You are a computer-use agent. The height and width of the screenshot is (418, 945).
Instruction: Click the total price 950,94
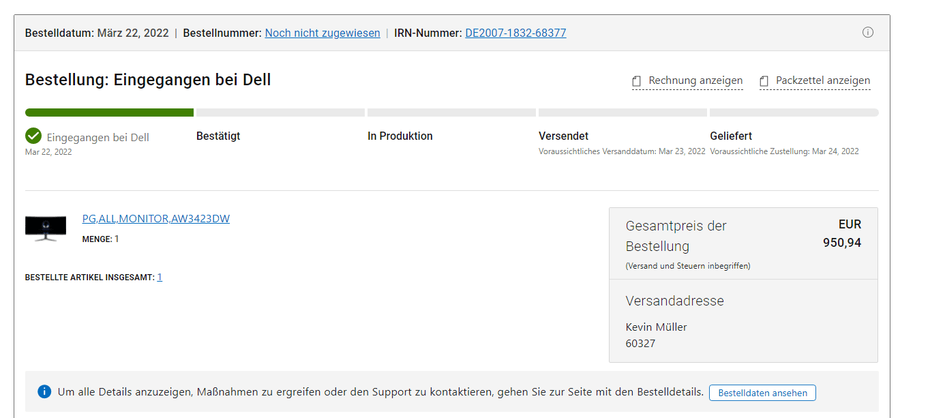point(842,242)
